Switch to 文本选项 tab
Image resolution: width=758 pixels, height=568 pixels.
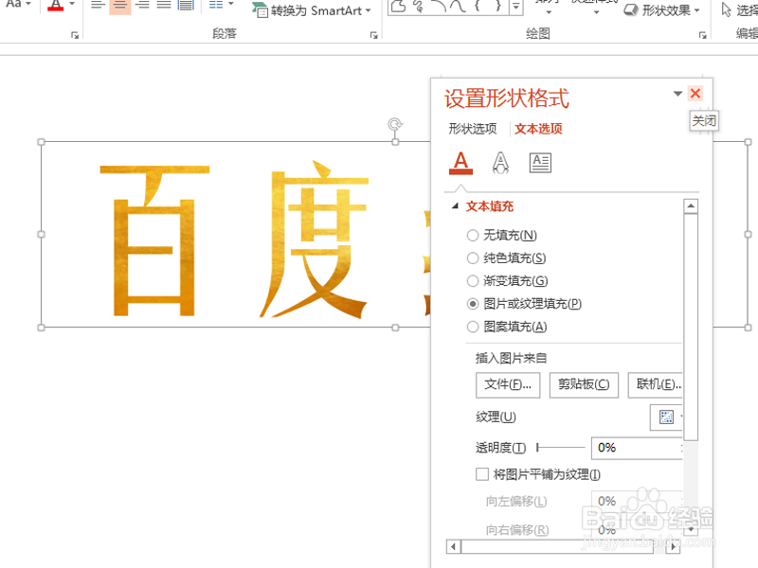pyautogui.click(x=538, y=129)
